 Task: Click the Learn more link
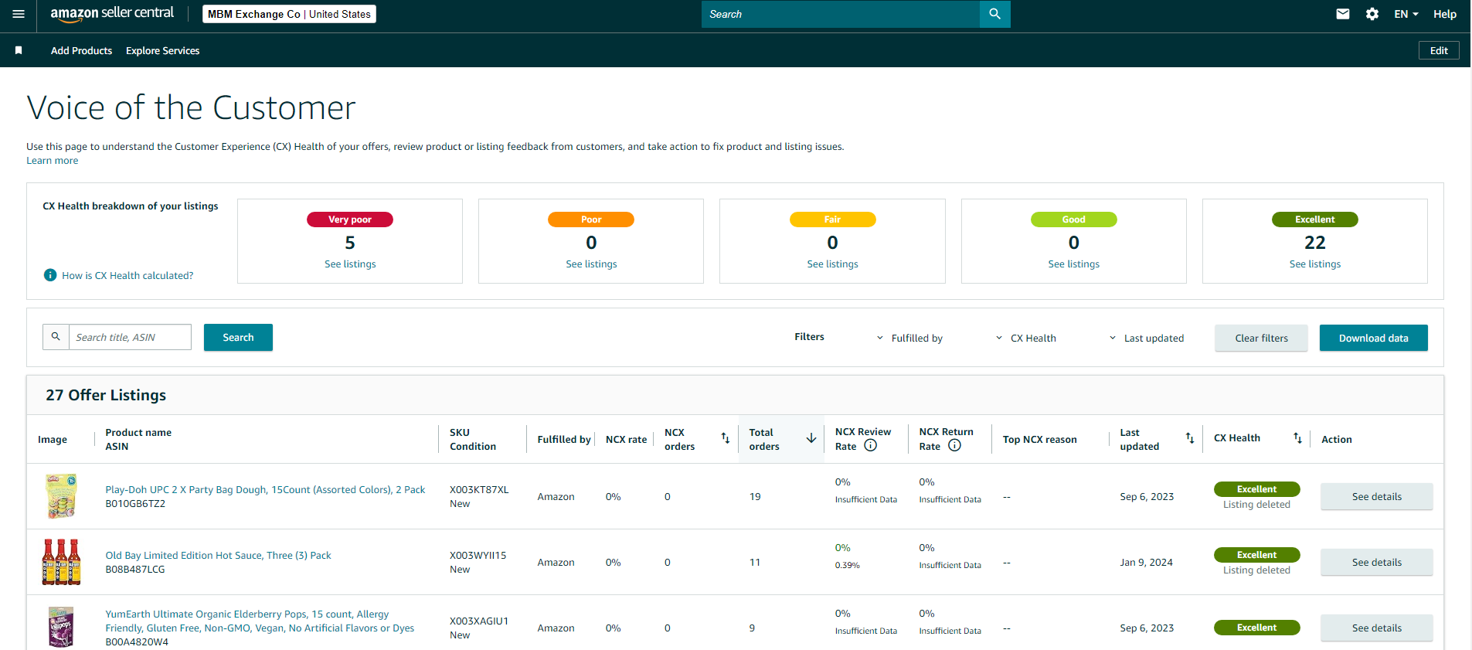pos(53,161)
